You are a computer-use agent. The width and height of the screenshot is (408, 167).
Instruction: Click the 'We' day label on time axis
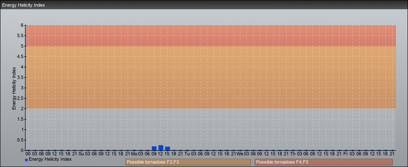[x=240, y=154]
